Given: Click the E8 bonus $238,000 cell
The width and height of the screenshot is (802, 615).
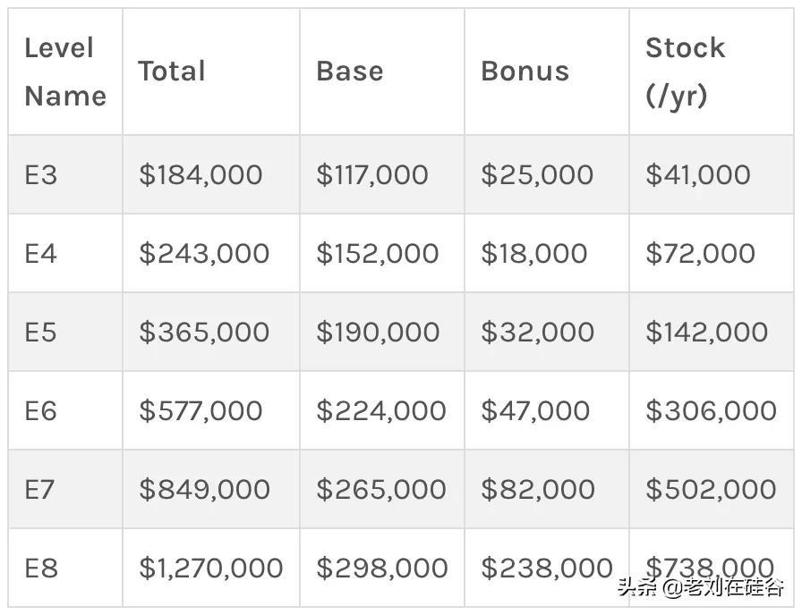Looking at the screenshot, I should [547, 568].
